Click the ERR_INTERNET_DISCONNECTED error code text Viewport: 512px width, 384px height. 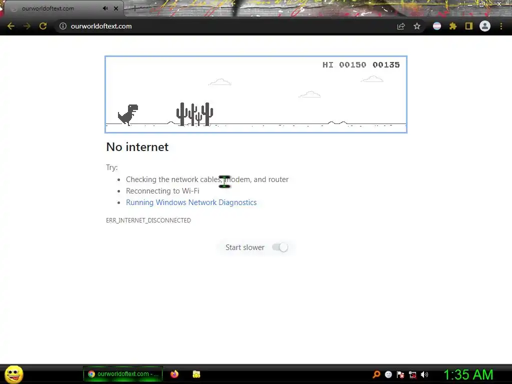tap(148, 220)
